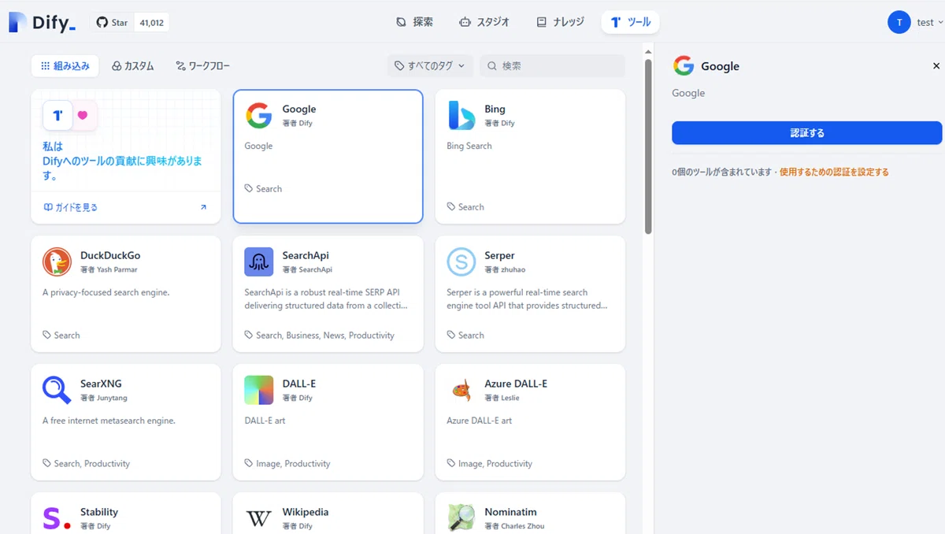
Task: Click Image, Productivity tags on Azure DALL-E
Action: tap(490, 464)
